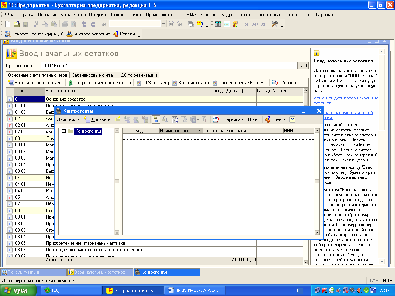Click the windows list icon in the toolbar
This screenshot has height=296, width=395.
[x=191, y=24]
